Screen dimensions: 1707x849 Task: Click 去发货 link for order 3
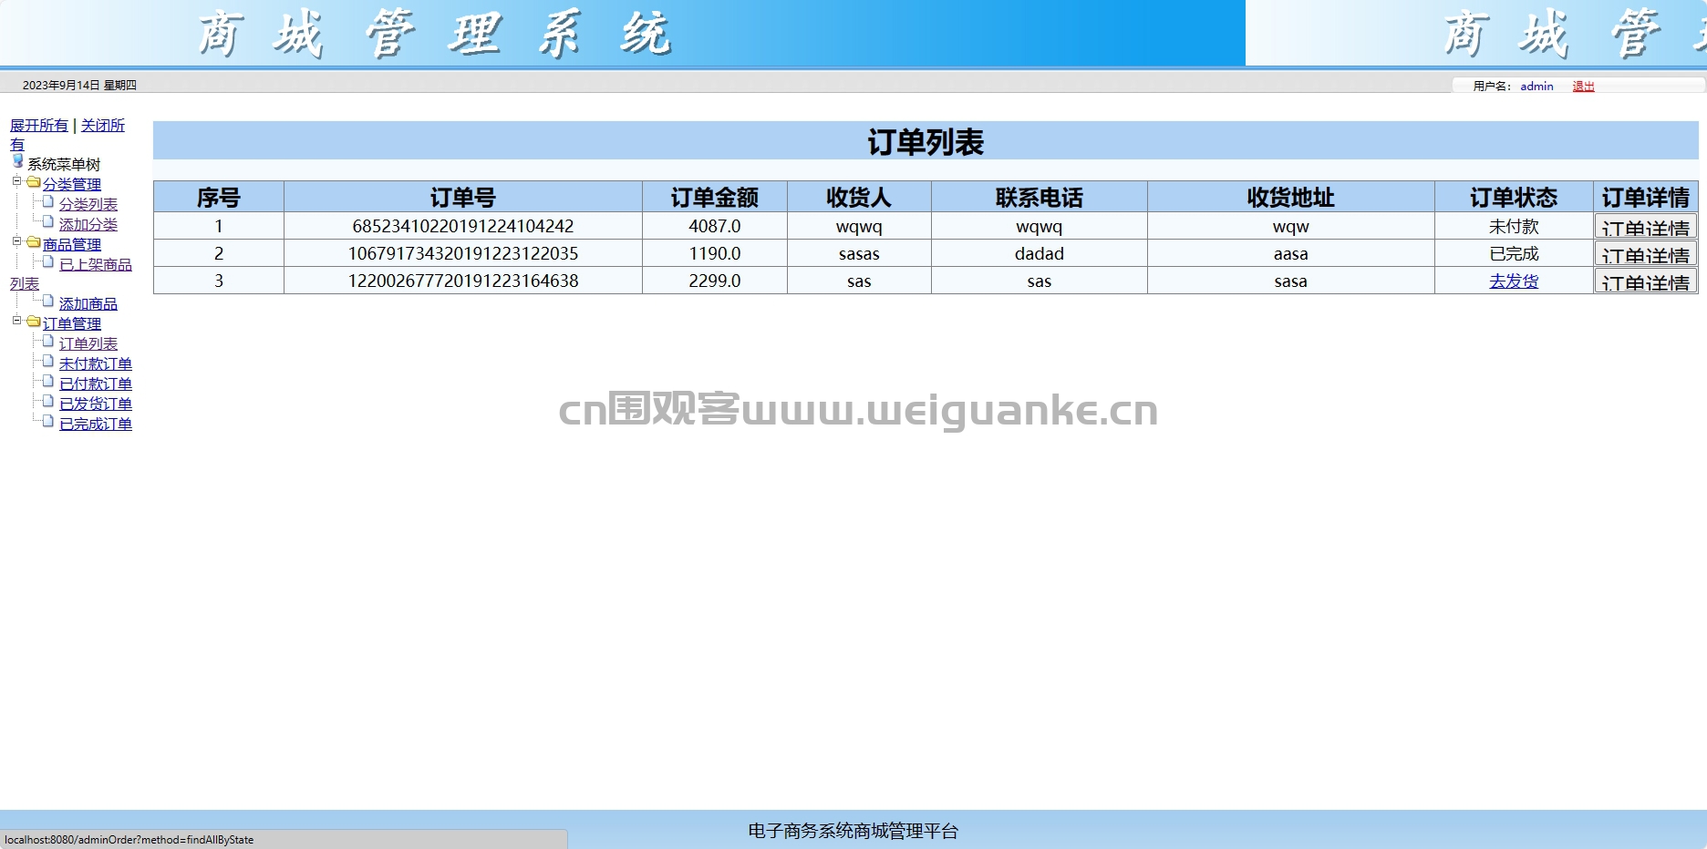(1514, 281)
